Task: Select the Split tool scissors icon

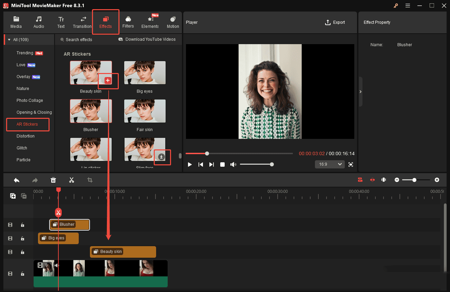Action: 72,180
